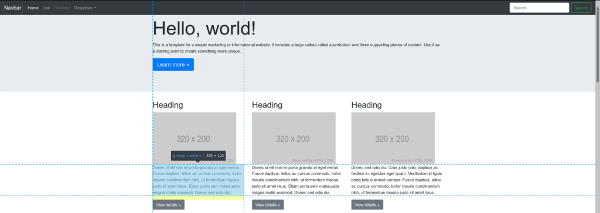Click the Navbar brand link
Viewport: 600px width, 213px height.
13,8
